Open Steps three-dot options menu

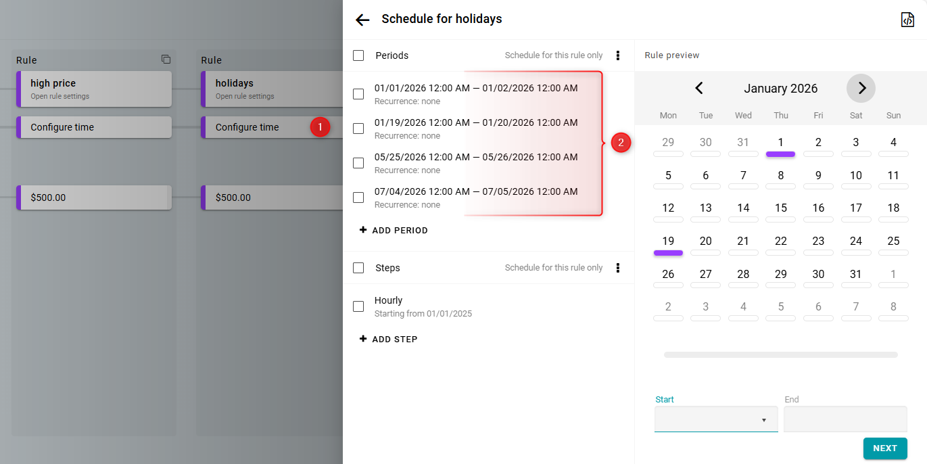point(617,268)
